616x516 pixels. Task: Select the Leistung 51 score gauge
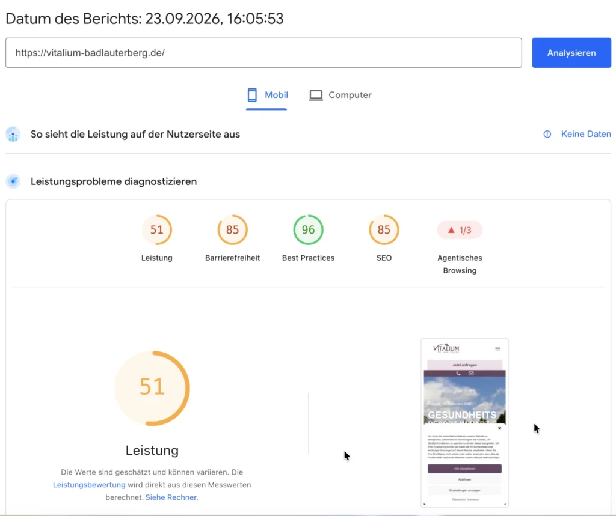click(157, 230)
